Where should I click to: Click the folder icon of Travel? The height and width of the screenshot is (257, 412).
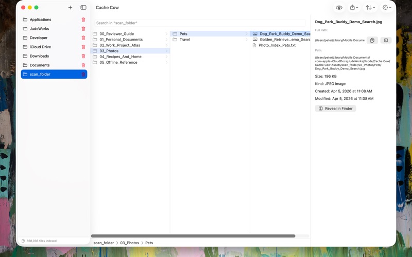[175, 40]
